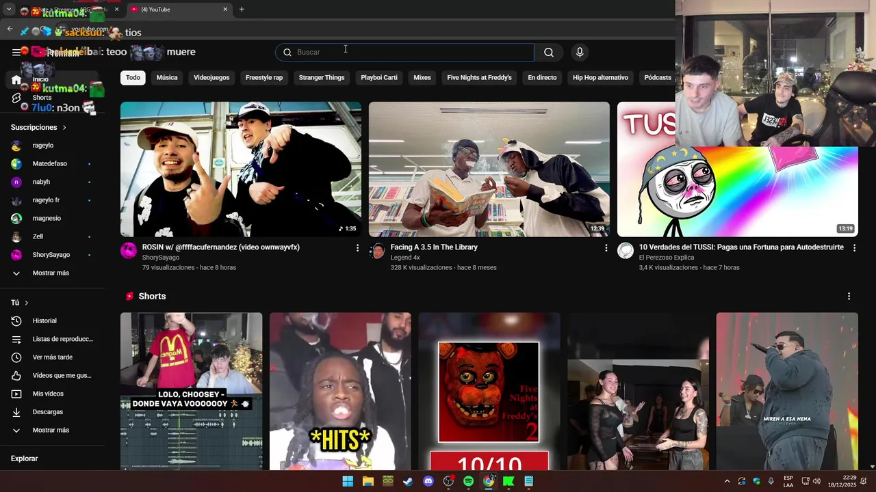This screenshot has height=492, width=876.
Task: Open the YouTube hamburger guide menu
Action: point(16,52)
